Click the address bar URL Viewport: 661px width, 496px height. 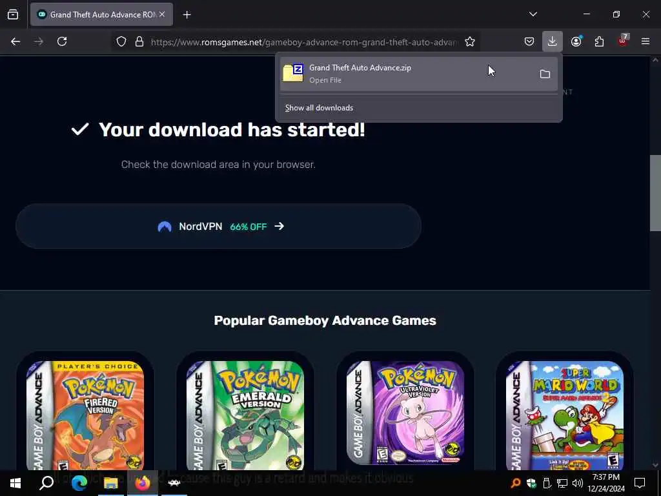pyautogui.click(x=303, y=42)
